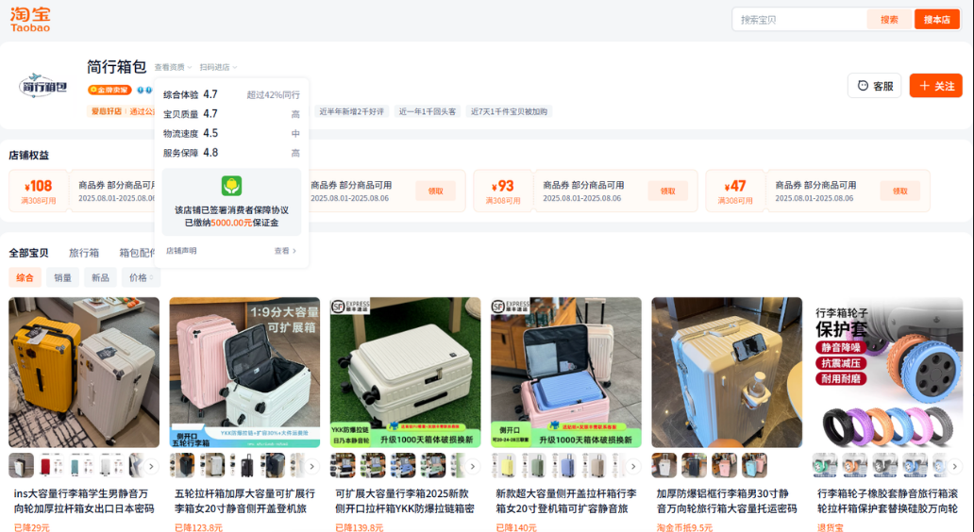Screen dimensions: 974x532
Task: Click the green consumer protection shield icon
Action: pyautogui.click(x=231, y=186)
